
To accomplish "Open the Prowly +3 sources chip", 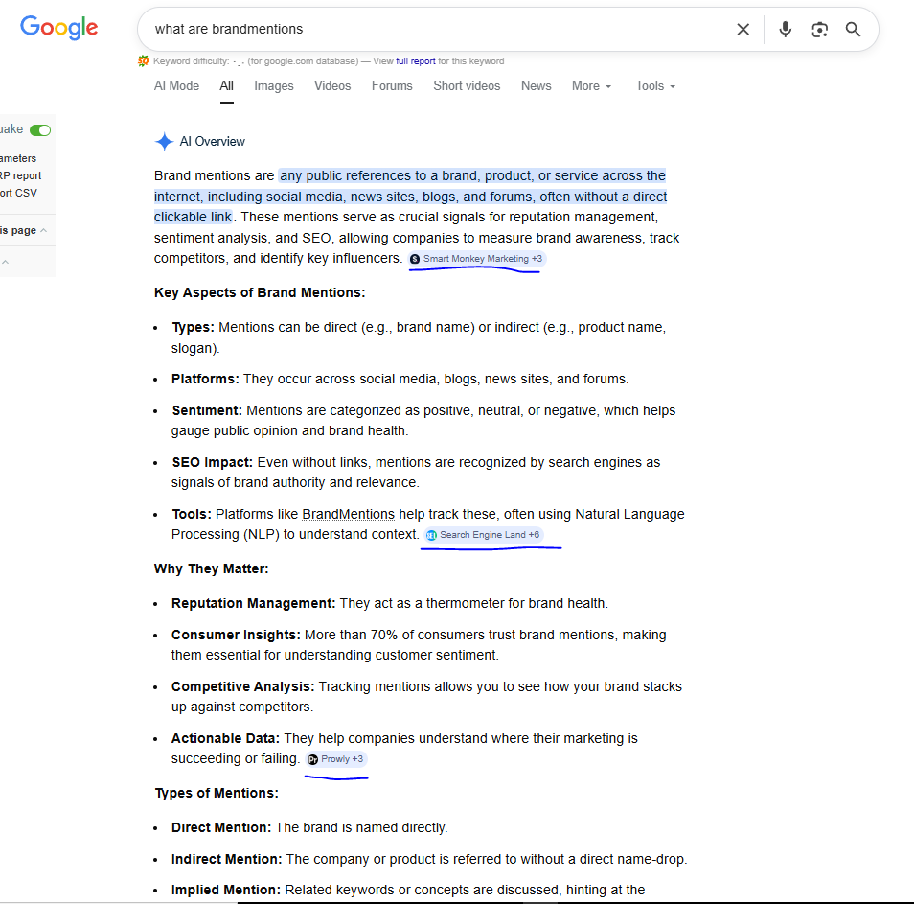I will pyautogui.click(x=335, y=758).
